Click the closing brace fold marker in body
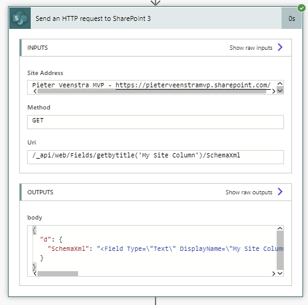 [34, 267]
